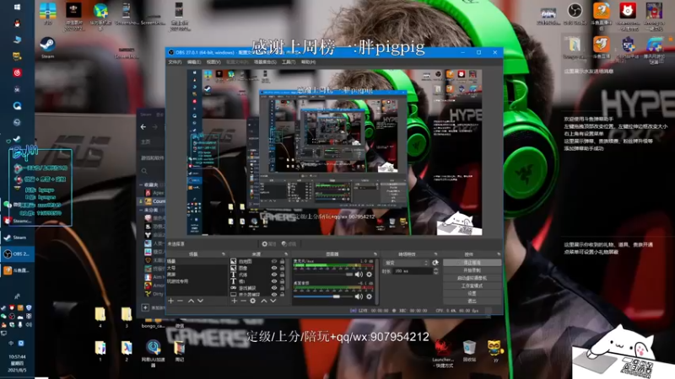Toggle lock of top source row
Viewport: 675px width, 379px height.
283,261
